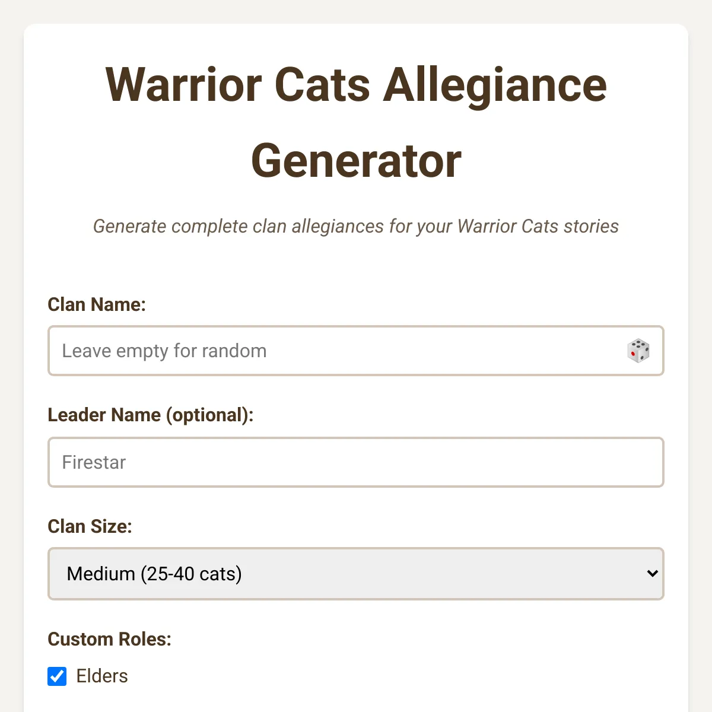Open the Clan Size dropdown

(x=356, y=574)
